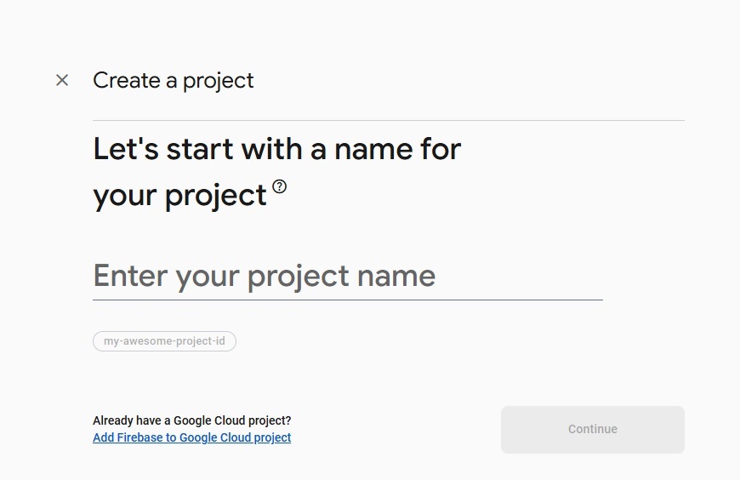The height and width of the screenshot is (480, 740).
Task: Focus the Enter your project name field
Action: coord(348,276)
